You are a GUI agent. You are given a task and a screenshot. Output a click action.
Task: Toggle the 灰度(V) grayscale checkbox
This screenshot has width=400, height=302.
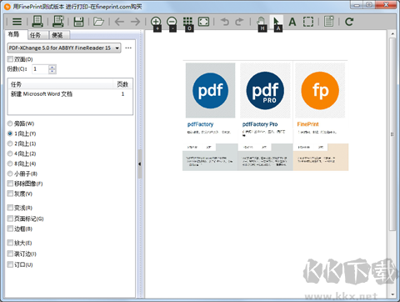click(10, 194)
